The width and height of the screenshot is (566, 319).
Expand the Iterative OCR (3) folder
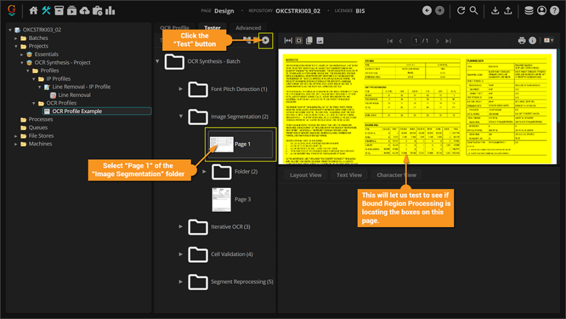[180, 227]
